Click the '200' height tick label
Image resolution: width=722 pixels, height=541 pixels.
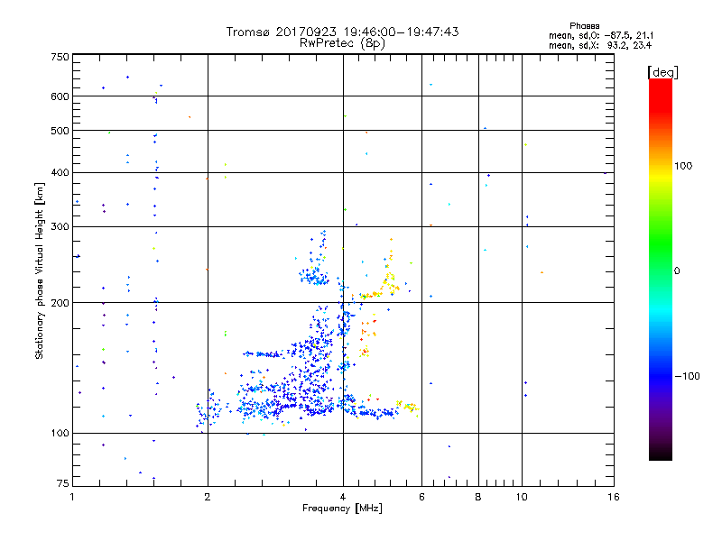click(60, 303)
